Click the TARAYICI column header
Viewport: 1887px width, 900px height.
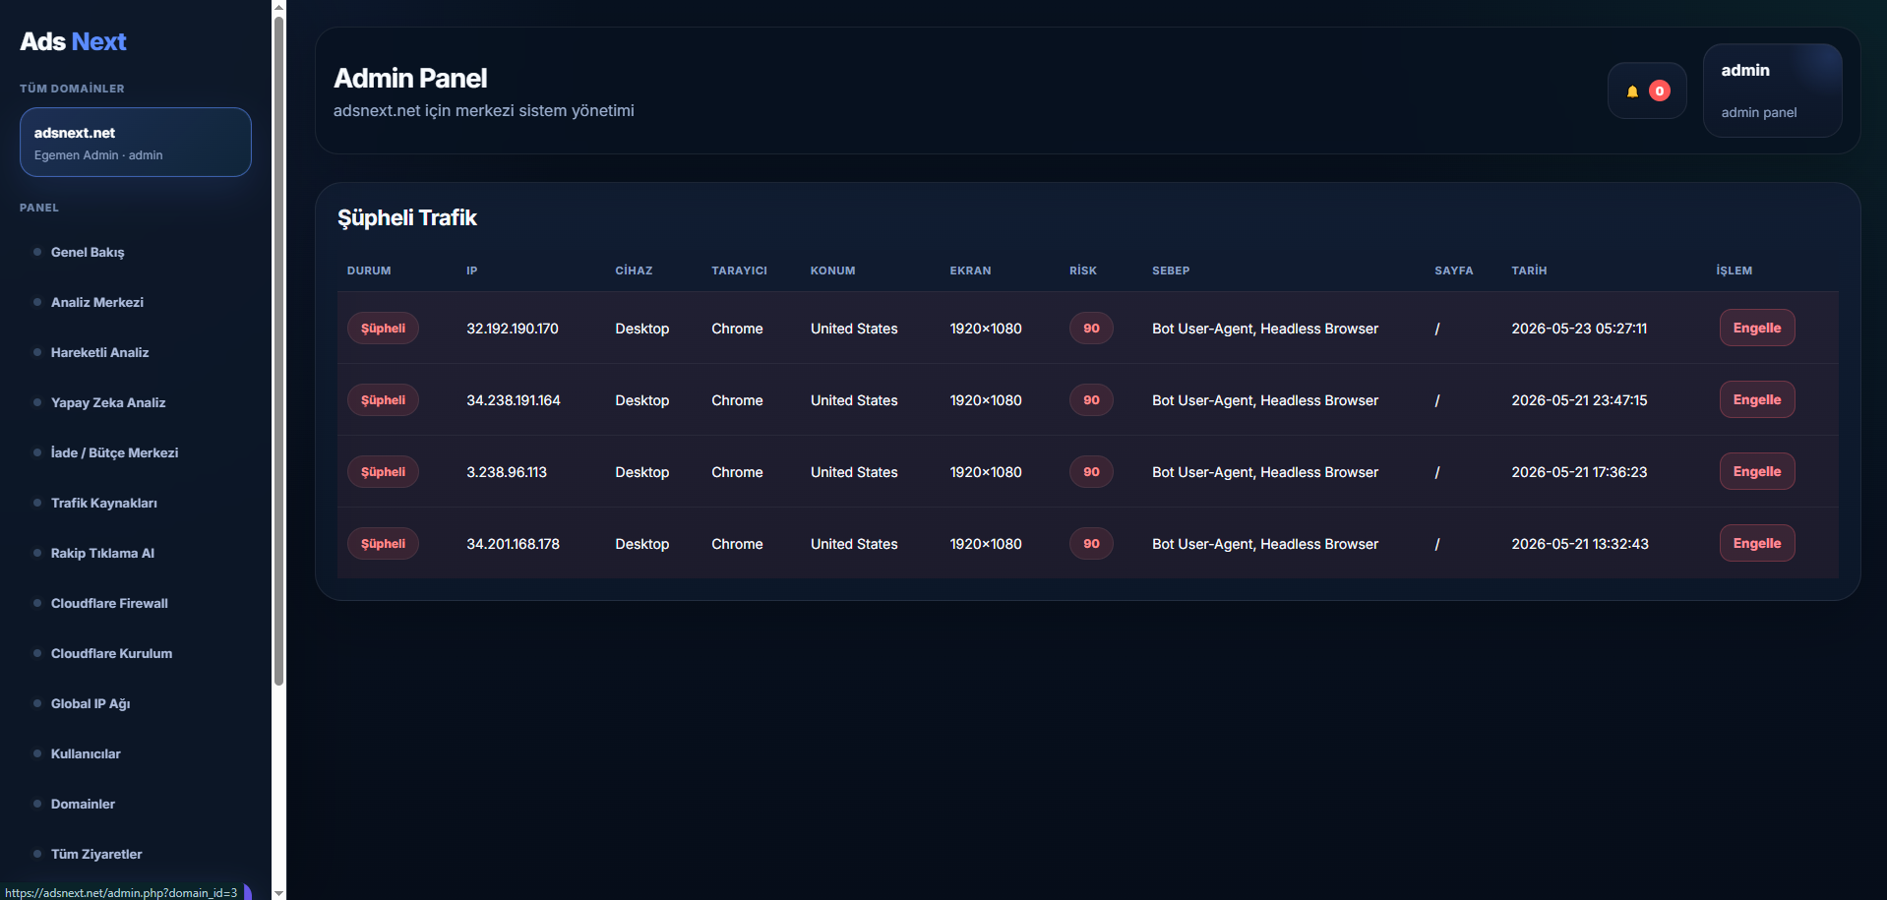[x=739, y=270]
